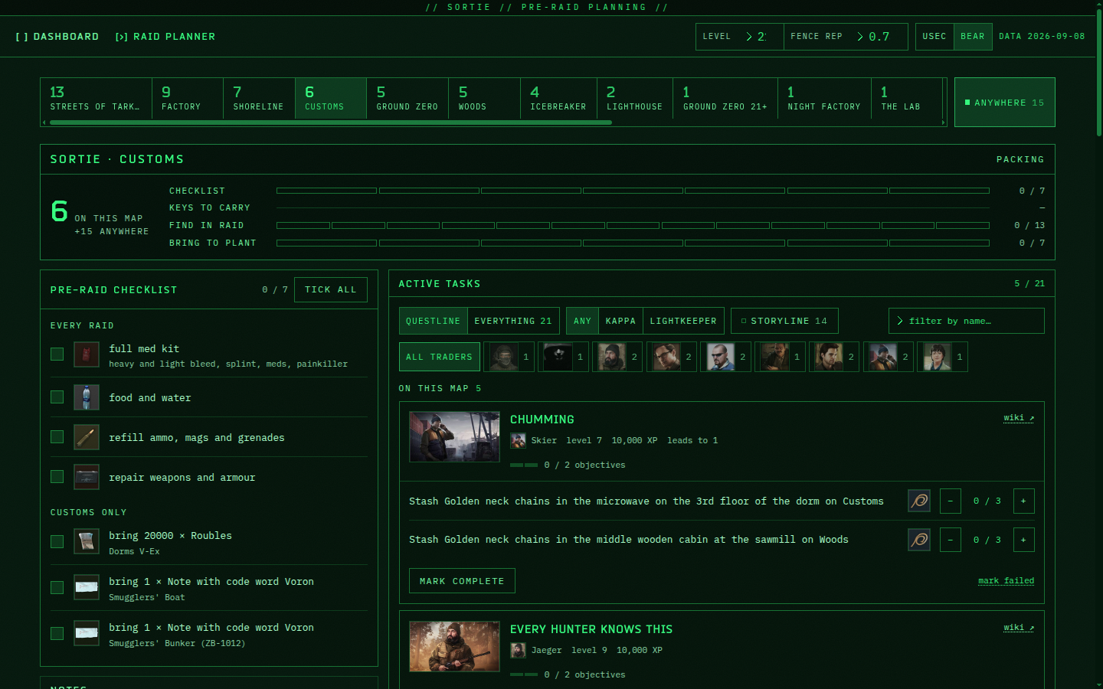The height and width of the screenshot is (689, 1103).
Task: Filter tasks by Ragman portrait
Action: click(x=834, y=357)
